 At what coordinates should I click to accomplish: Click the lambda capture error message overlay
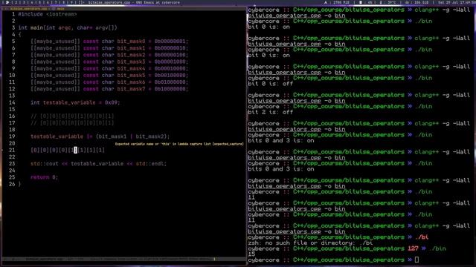pyautogui.click(x=179, y=144)
